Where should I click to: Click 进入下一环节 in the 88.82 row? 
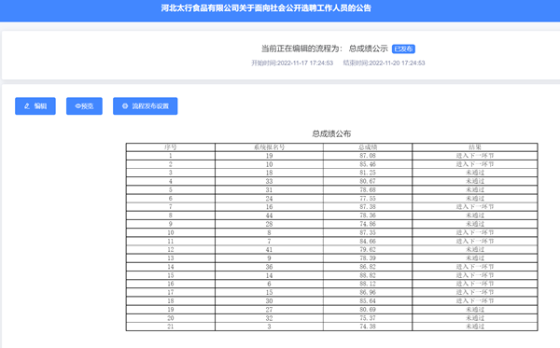point(475,275)
